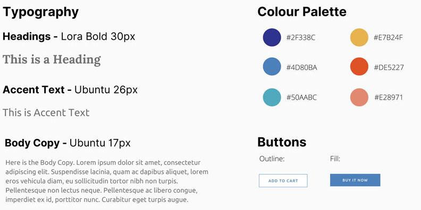Click the Typography section title

[x=40, y=12]
